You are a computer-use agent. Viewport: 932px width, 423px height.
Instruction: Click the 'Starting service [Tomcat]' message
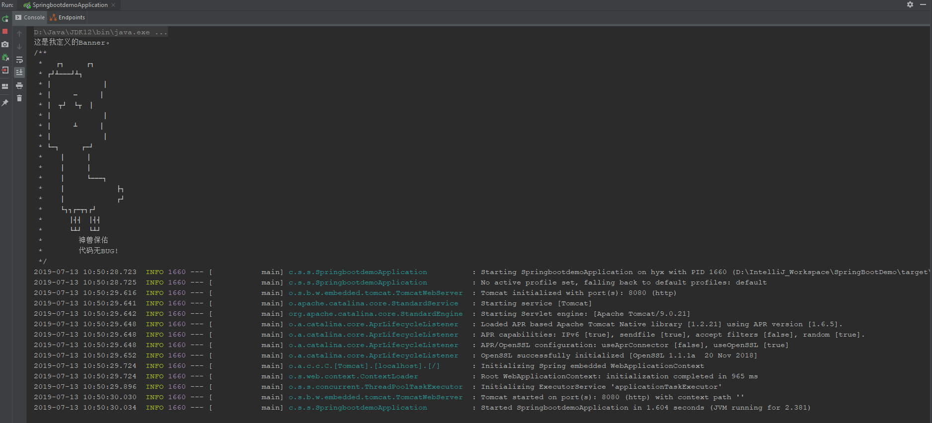click(536, 303)
